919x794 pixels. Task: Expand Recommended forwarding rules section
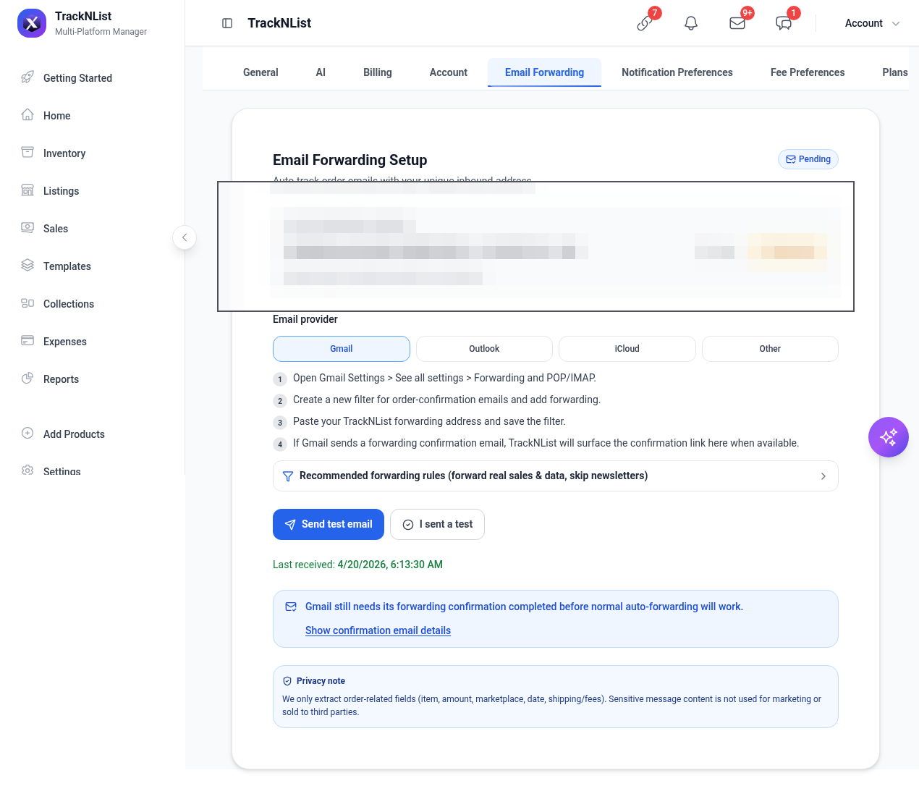click(x=556, y=476)
